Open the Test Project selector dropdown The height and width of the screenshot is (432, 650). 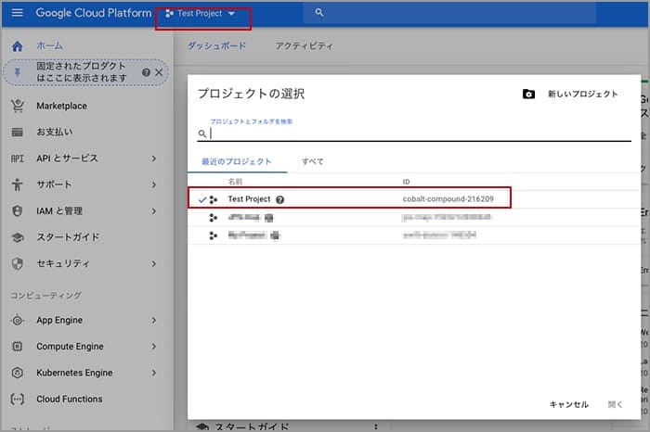(x=201, y=14)
